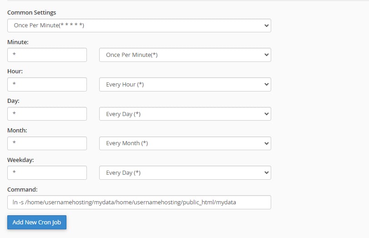Click the Minute: label

(x=18, y=42)
